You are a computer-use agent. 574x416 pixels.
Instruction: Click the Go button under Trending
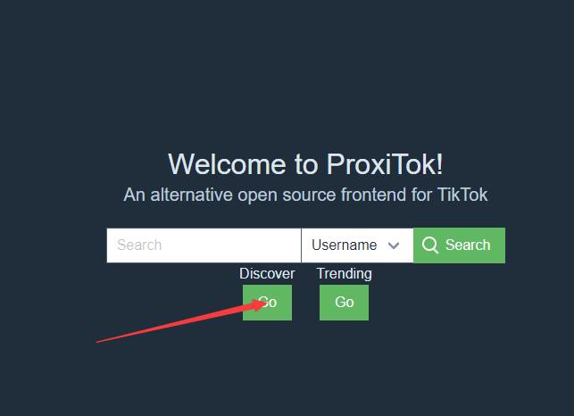point(344,303)
